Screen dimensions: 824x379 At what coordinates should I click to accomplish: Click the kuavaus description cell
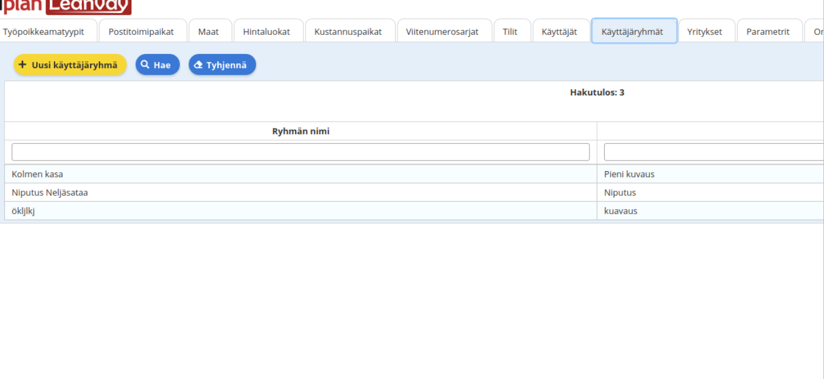710,211
